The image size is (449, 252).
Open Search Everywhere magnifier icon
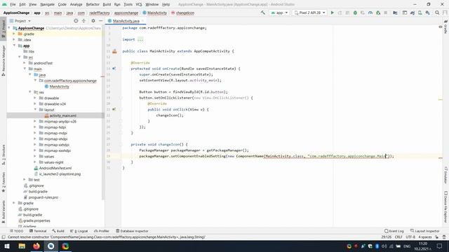click(437, 13)
